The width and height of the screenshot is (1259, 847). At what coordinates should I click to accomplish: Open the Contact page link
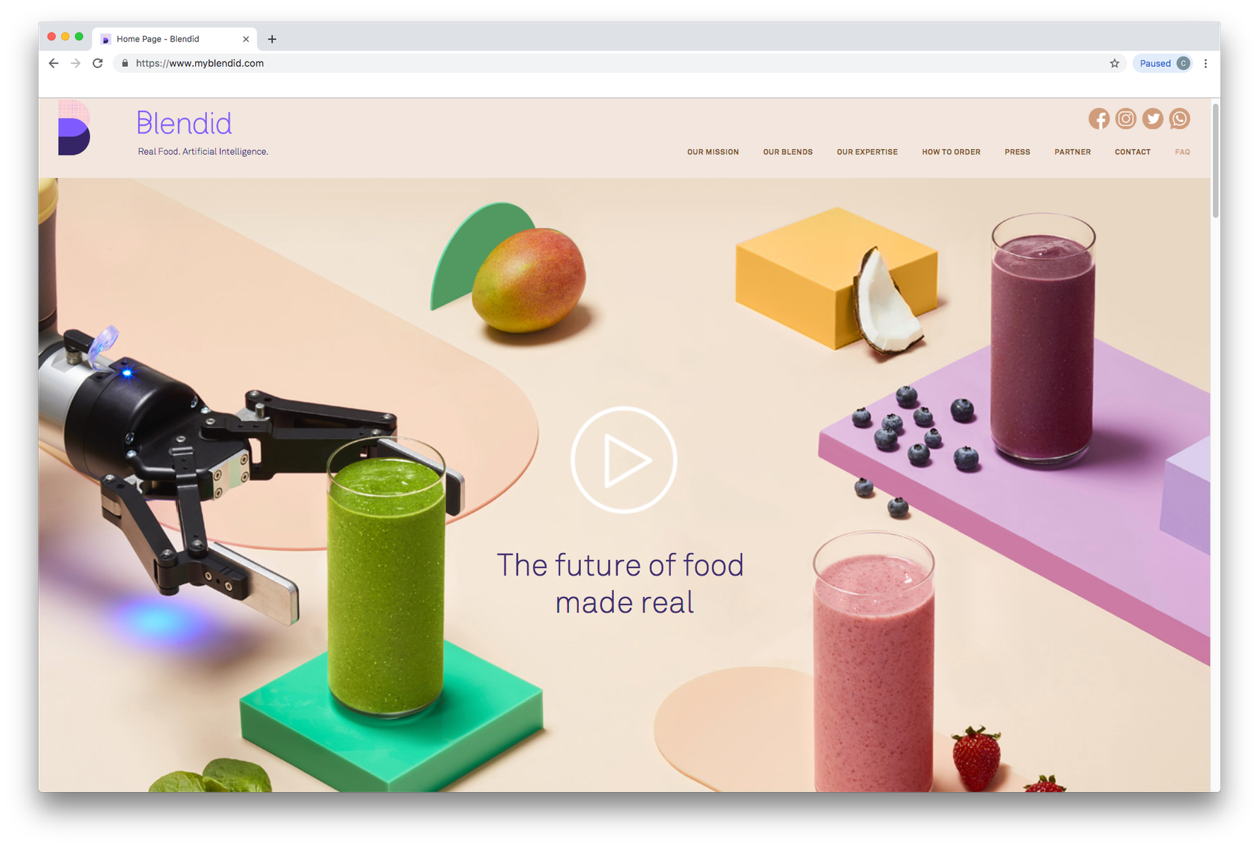coord(1132,152)
